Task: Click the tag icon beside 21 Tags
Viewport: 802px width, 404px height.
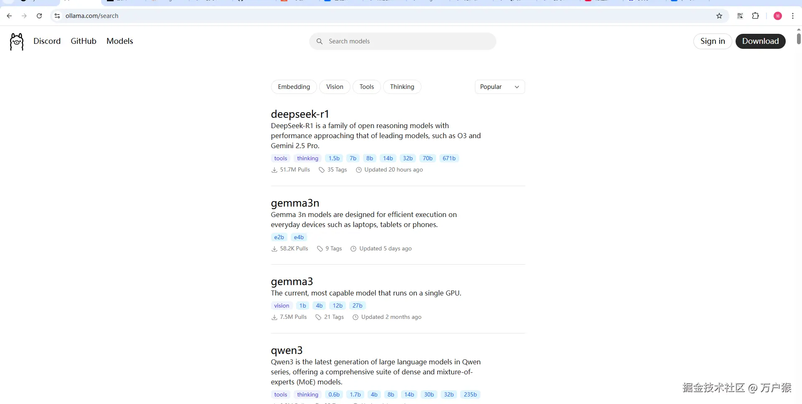Action: coord(318,317)
